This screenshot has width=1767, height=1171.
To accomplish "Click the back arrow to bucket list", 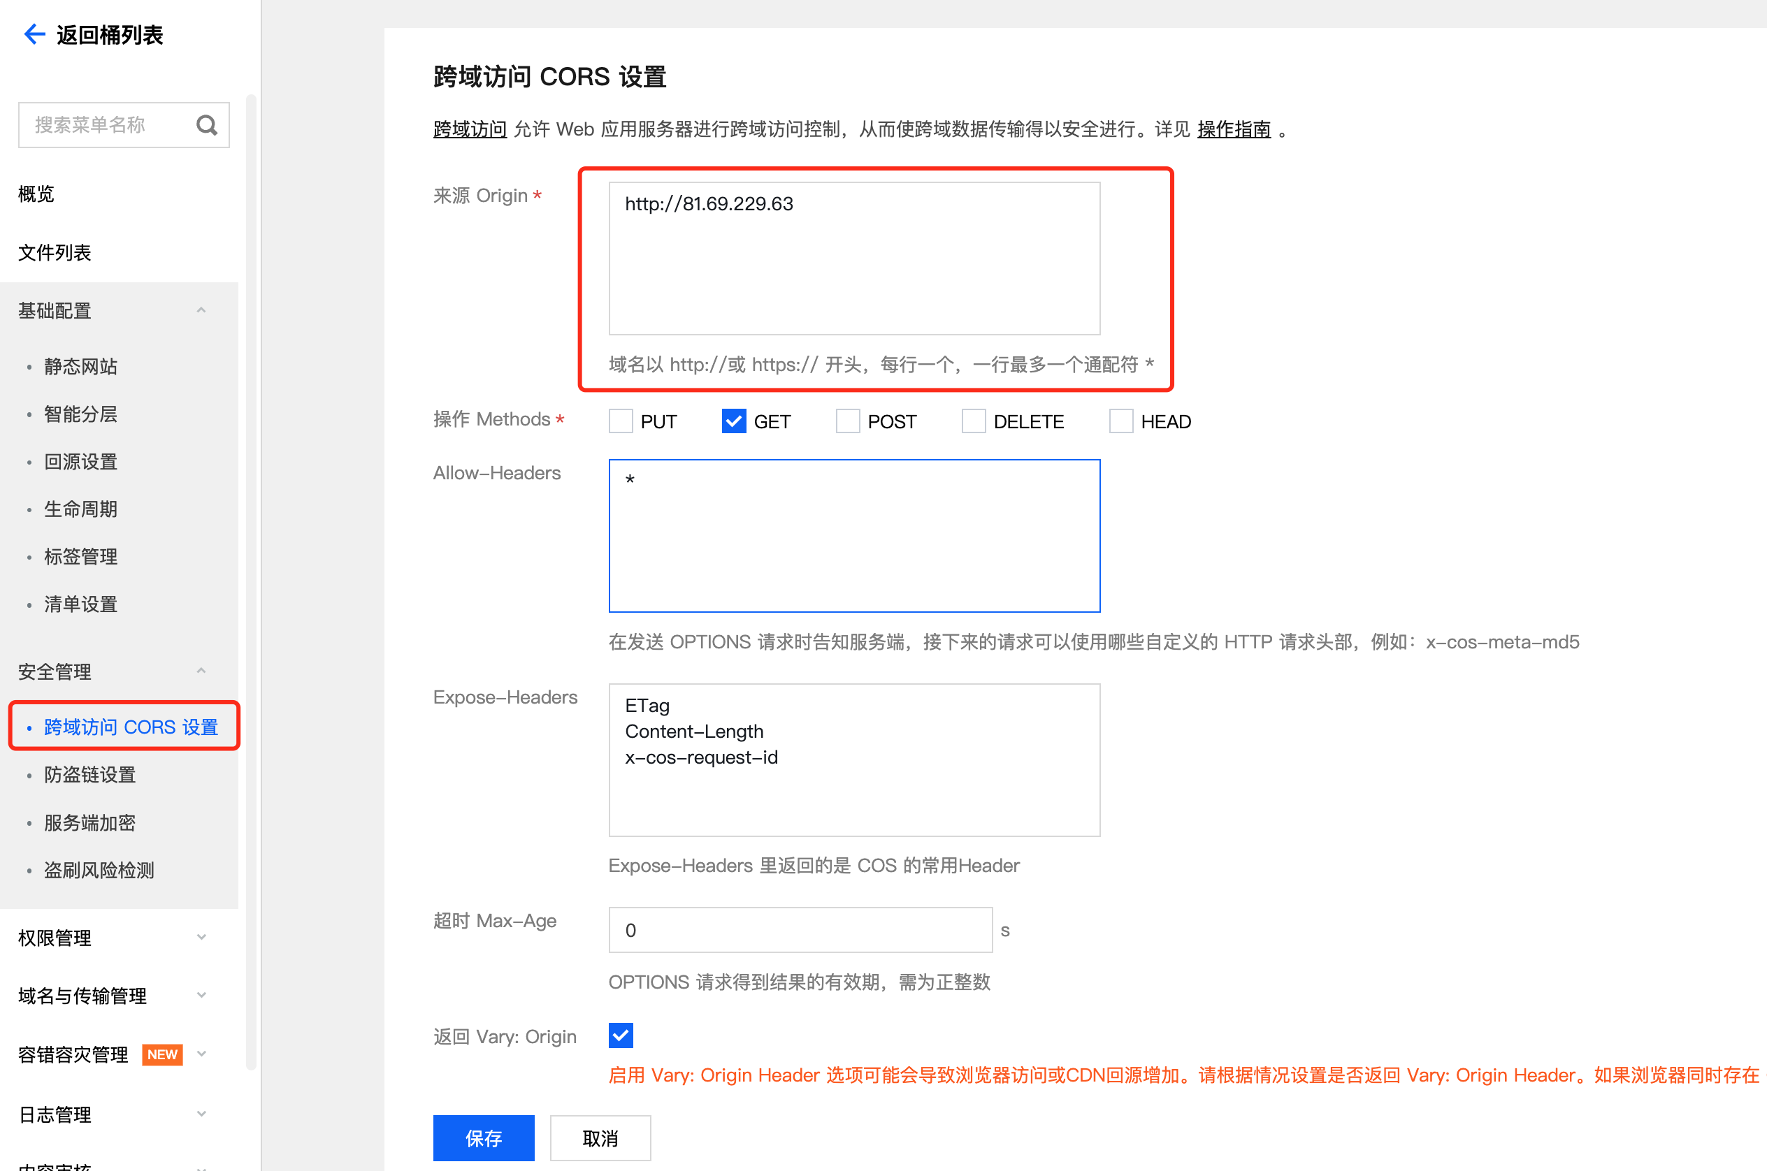I will point(34,34).
